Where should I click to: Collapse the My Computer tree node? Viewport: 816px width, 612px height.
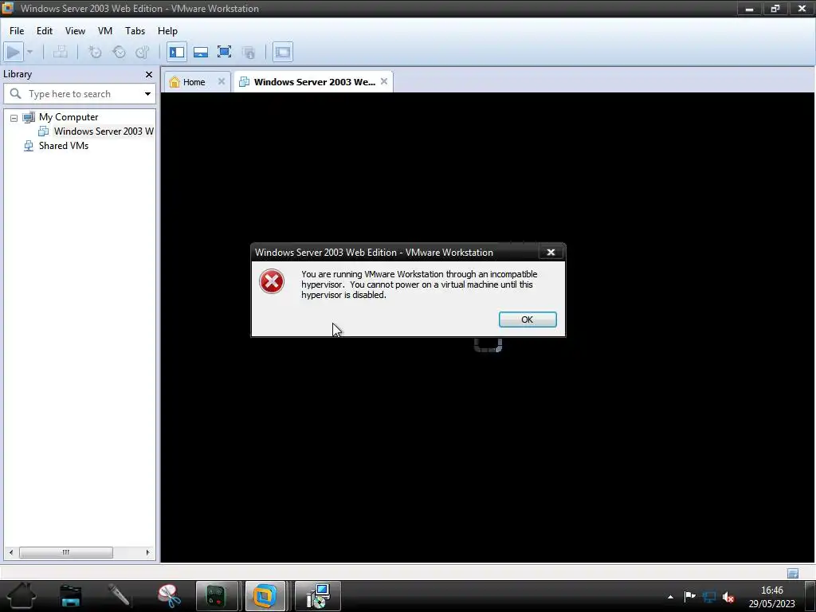pyautogui.click(x=14, y=118)
